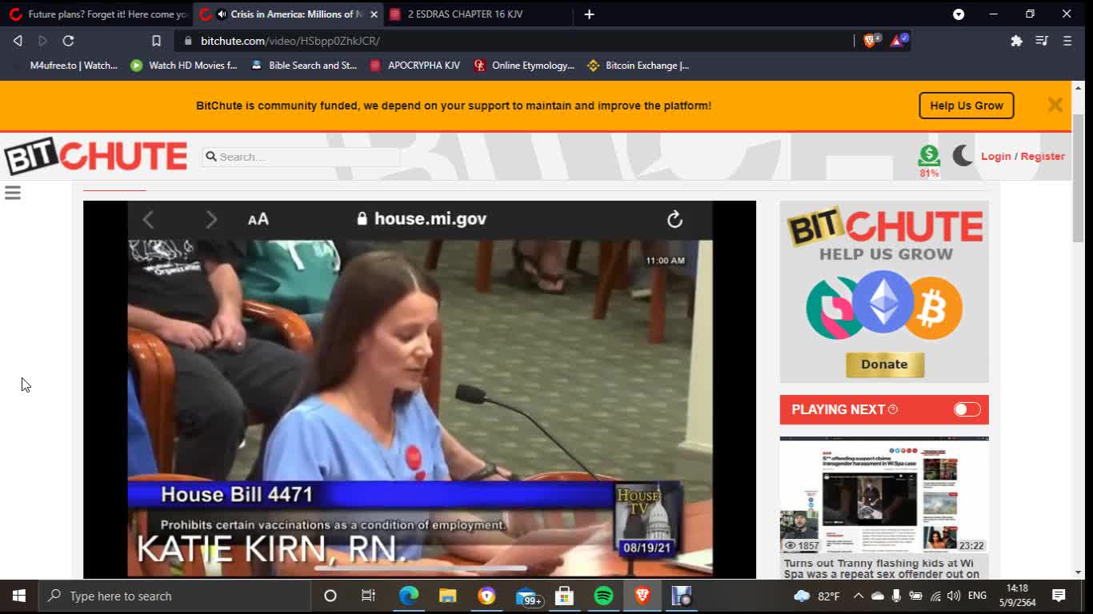Image resolution: width=1093 pixels, height=614 pixels.
Task: Click the BitChute search field
Action: [x=301, y=157]
